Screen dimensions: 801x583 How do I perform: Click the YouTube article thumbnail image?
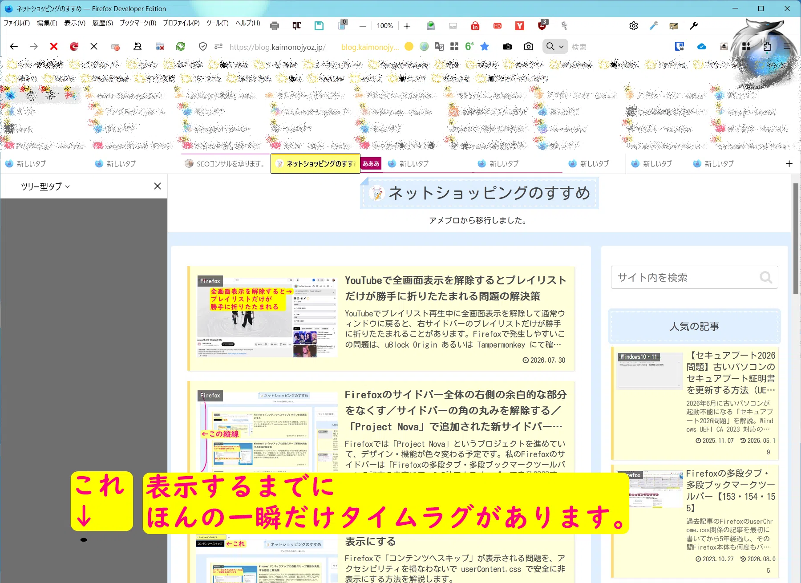click(x=267, y=316)
